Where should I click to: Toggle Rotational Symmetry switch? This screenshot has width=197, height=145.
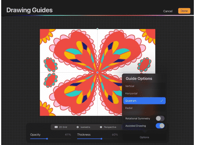click(160, 118)
